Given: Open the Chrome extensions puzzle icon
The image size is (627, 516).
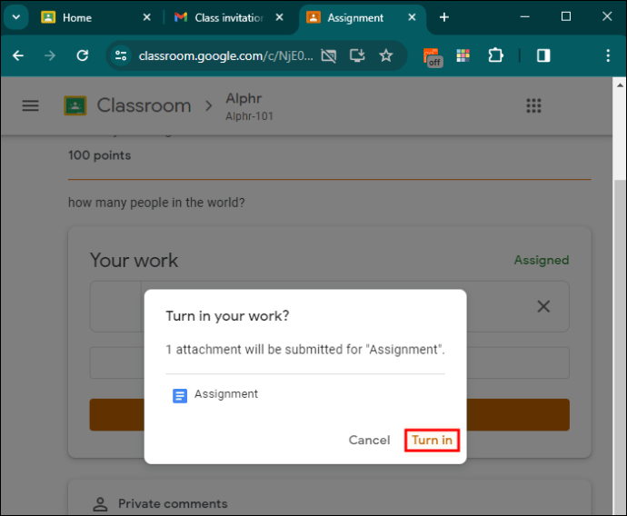Looking at the screenshot, I should coord(495,55).
